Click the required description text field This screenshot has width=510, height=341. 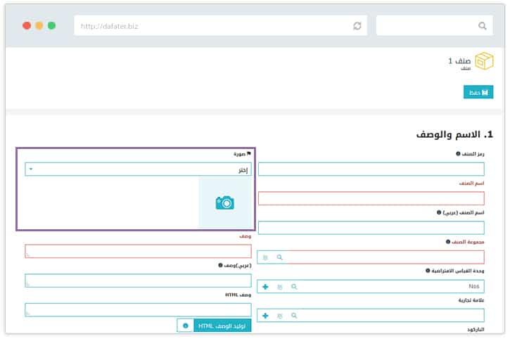(138, 251)
